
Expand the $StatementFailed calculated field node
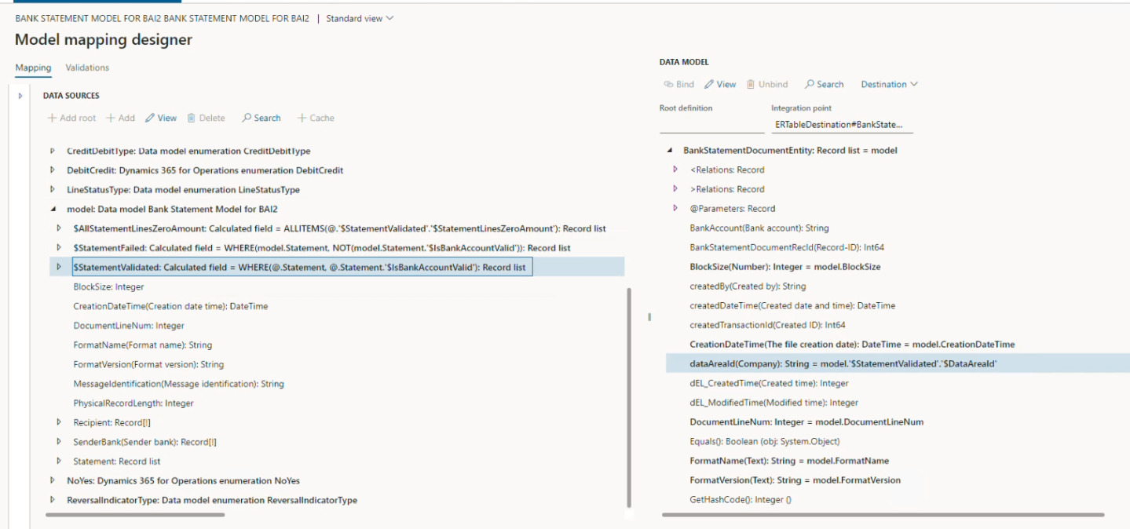pyautogui.click(x=59, y=248)
